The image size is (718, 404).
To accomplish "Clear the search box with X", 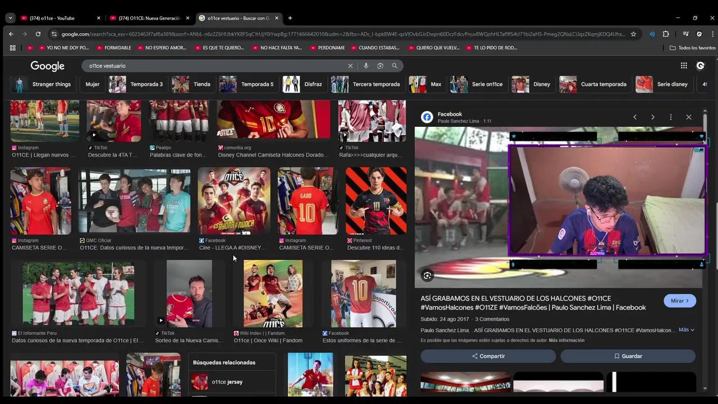I will pyautogui.click(x=350, y=66).
